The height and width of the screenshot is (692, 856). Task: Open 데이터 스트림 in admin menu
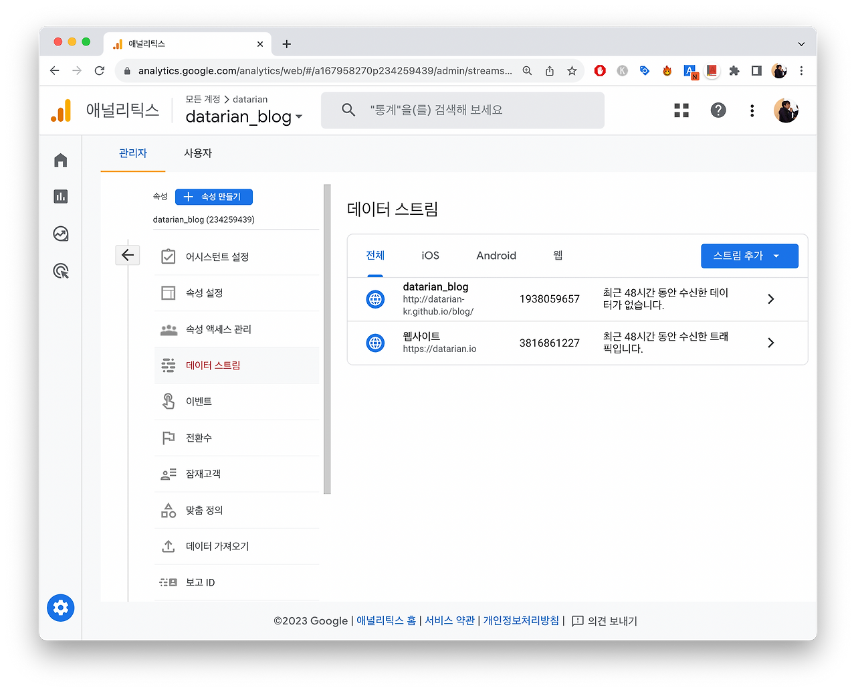(x=237, y=365)
